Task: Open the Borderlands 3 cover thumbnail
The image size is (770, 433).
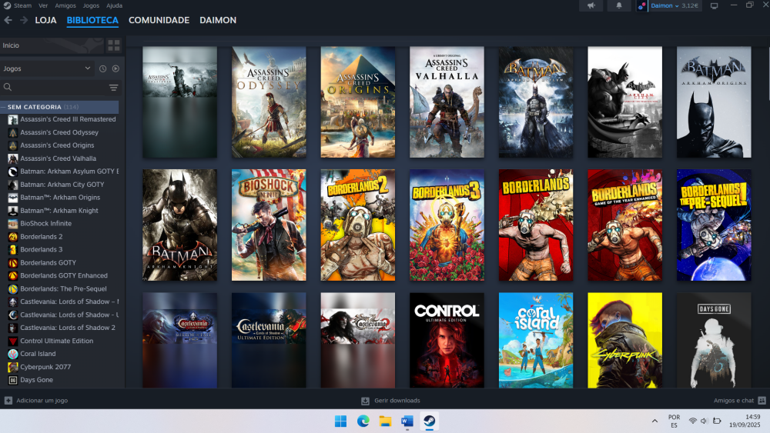Action: (447, 225)
